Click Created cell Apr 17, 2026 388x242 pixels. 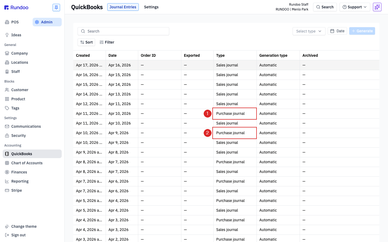click(89, 65)
